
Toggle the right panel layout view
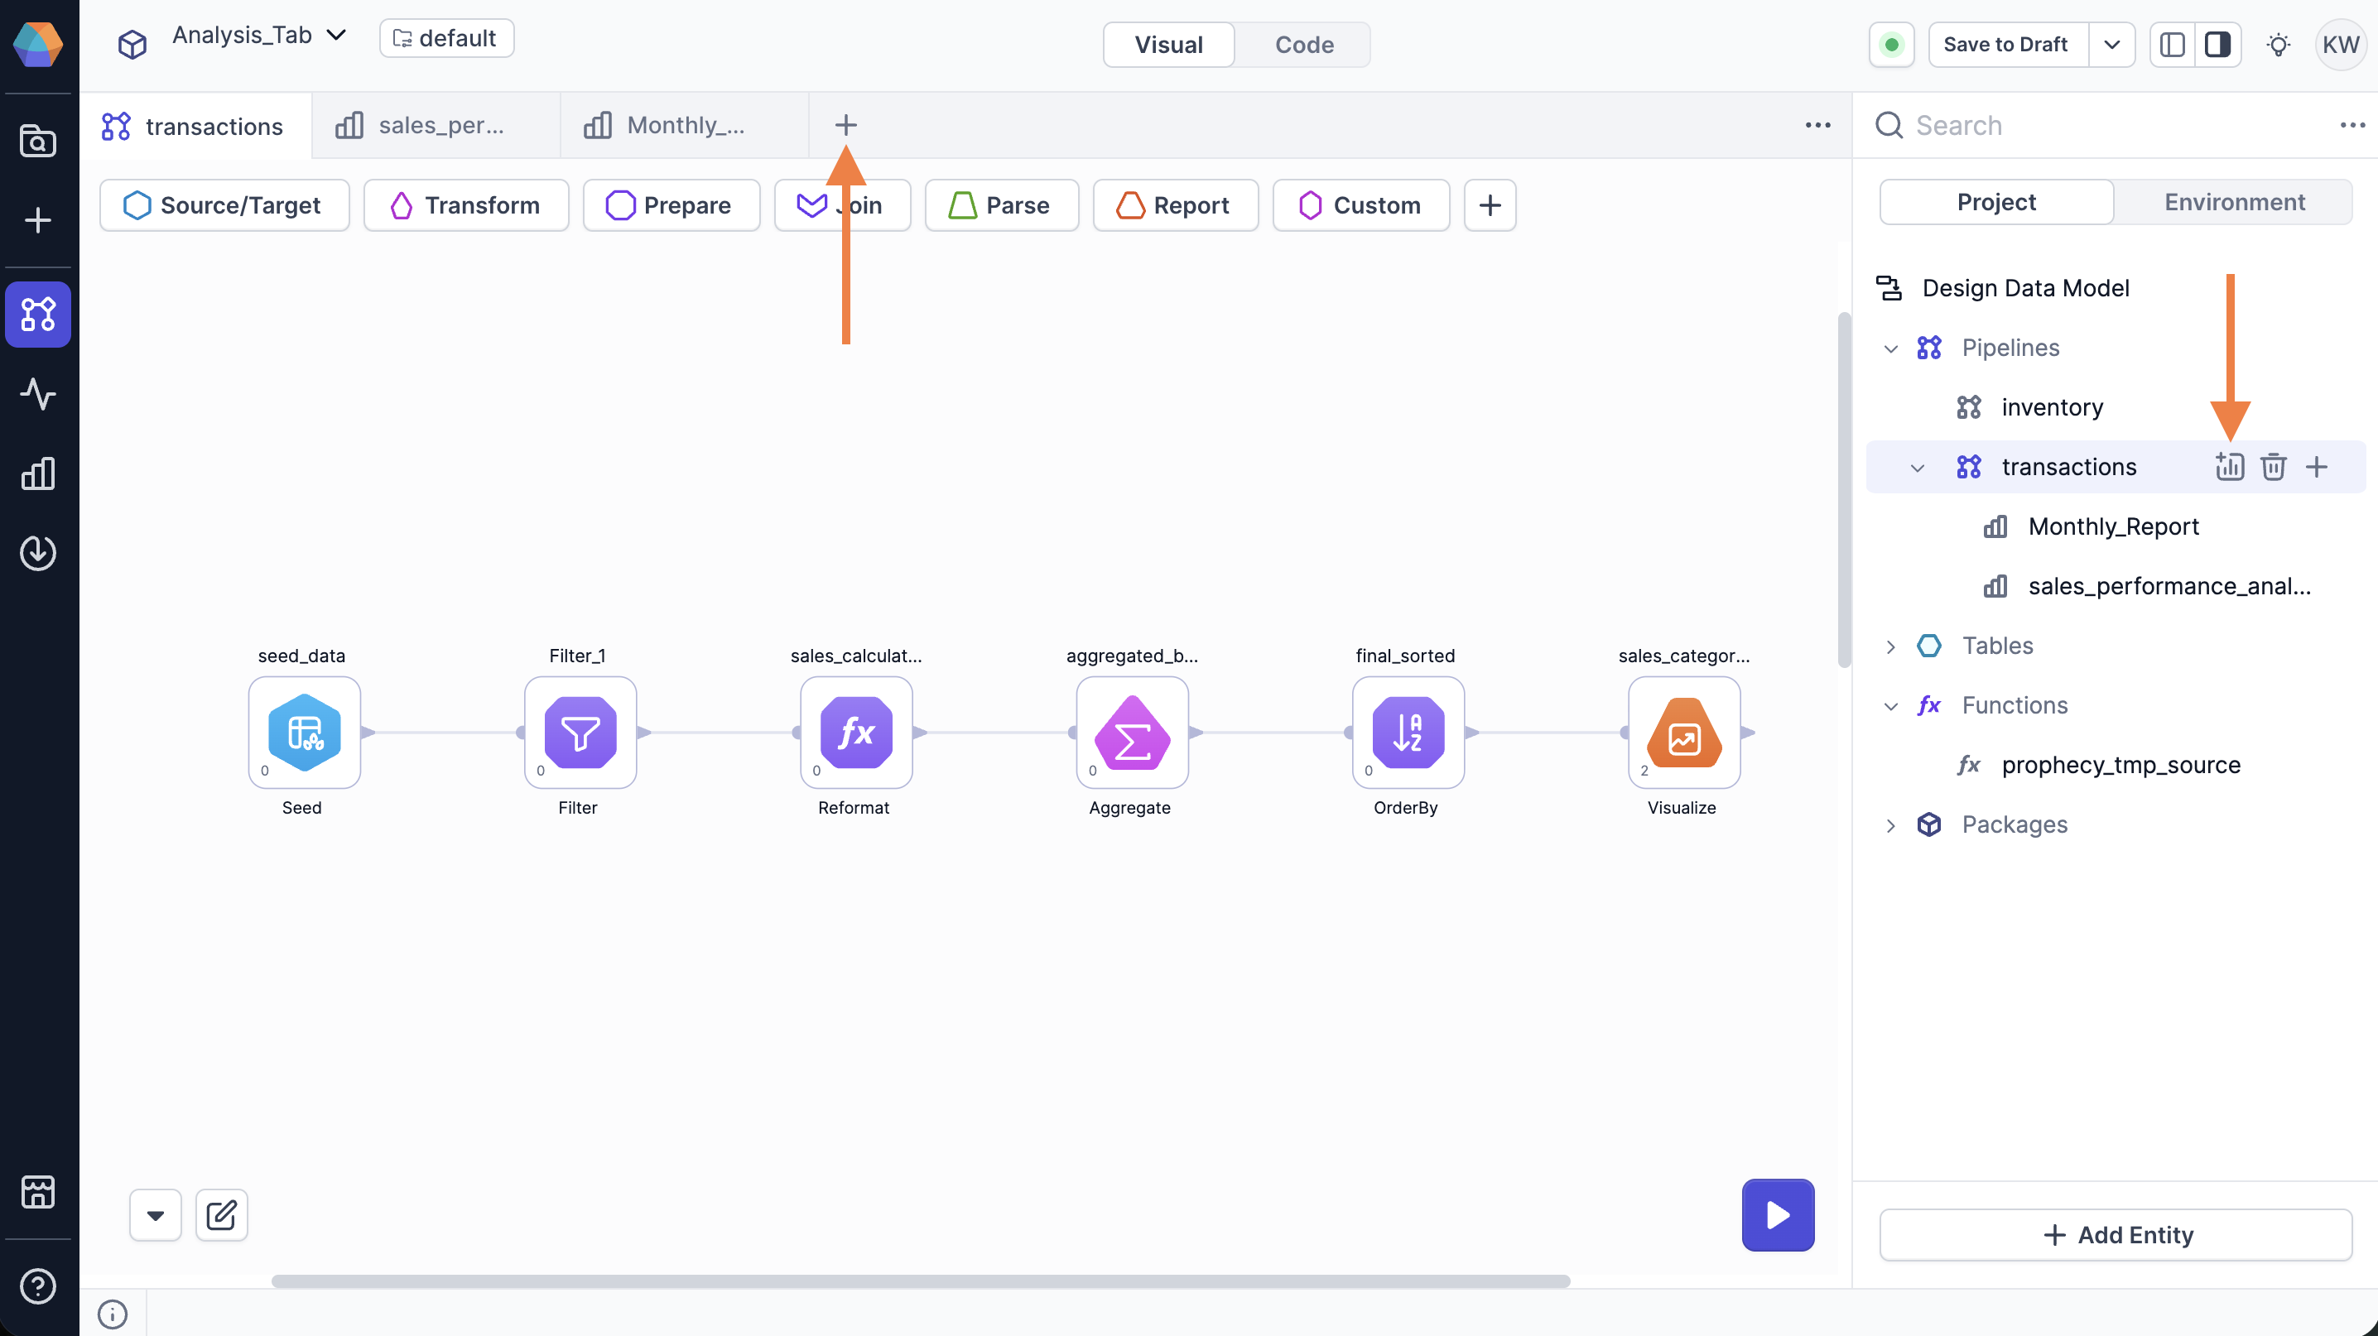(2219, 43)
